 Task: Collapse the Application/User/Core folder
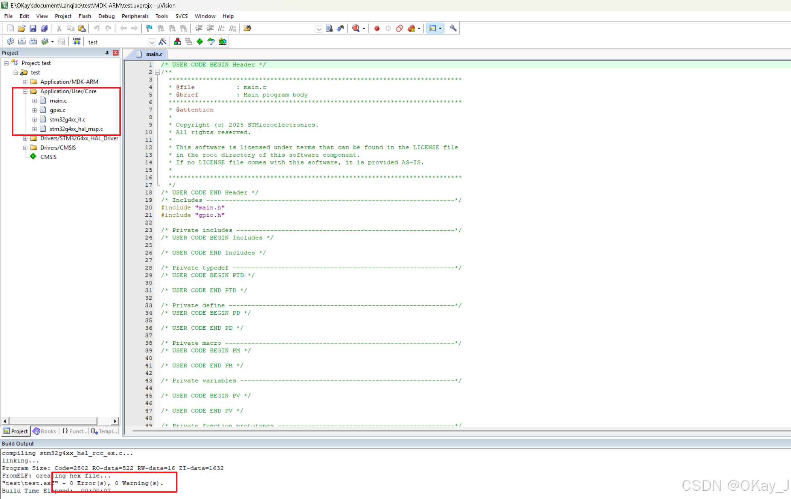(x=25, y=91)
